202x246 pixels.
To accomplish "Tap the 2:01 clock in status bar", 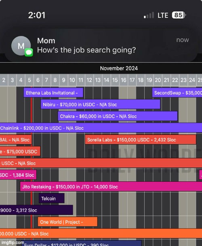I will tap(37, 15).
